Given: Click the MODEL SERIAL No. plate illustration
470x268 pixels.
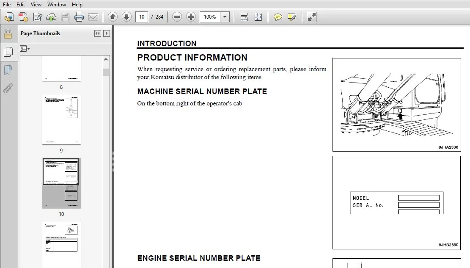Looking at the screenshot, I should tap(396, 202).
